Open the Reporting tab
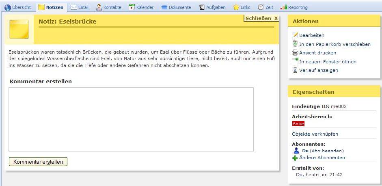382x186 pixels. (294, 7)
